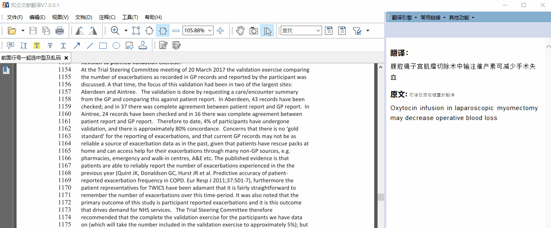Select the text caret insert tool
The height and width of the screenshot is (228, 551).
(24, 46)
